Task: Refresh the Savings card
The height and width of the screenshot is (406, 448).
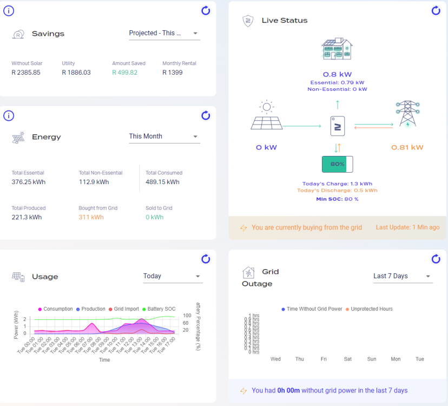Action: 206,11
